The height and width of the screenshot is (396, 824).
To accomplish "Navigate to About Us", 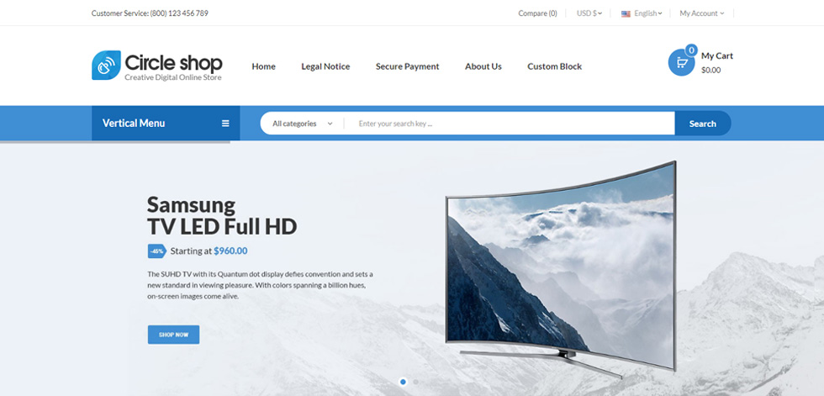I will tap(483, 66).
